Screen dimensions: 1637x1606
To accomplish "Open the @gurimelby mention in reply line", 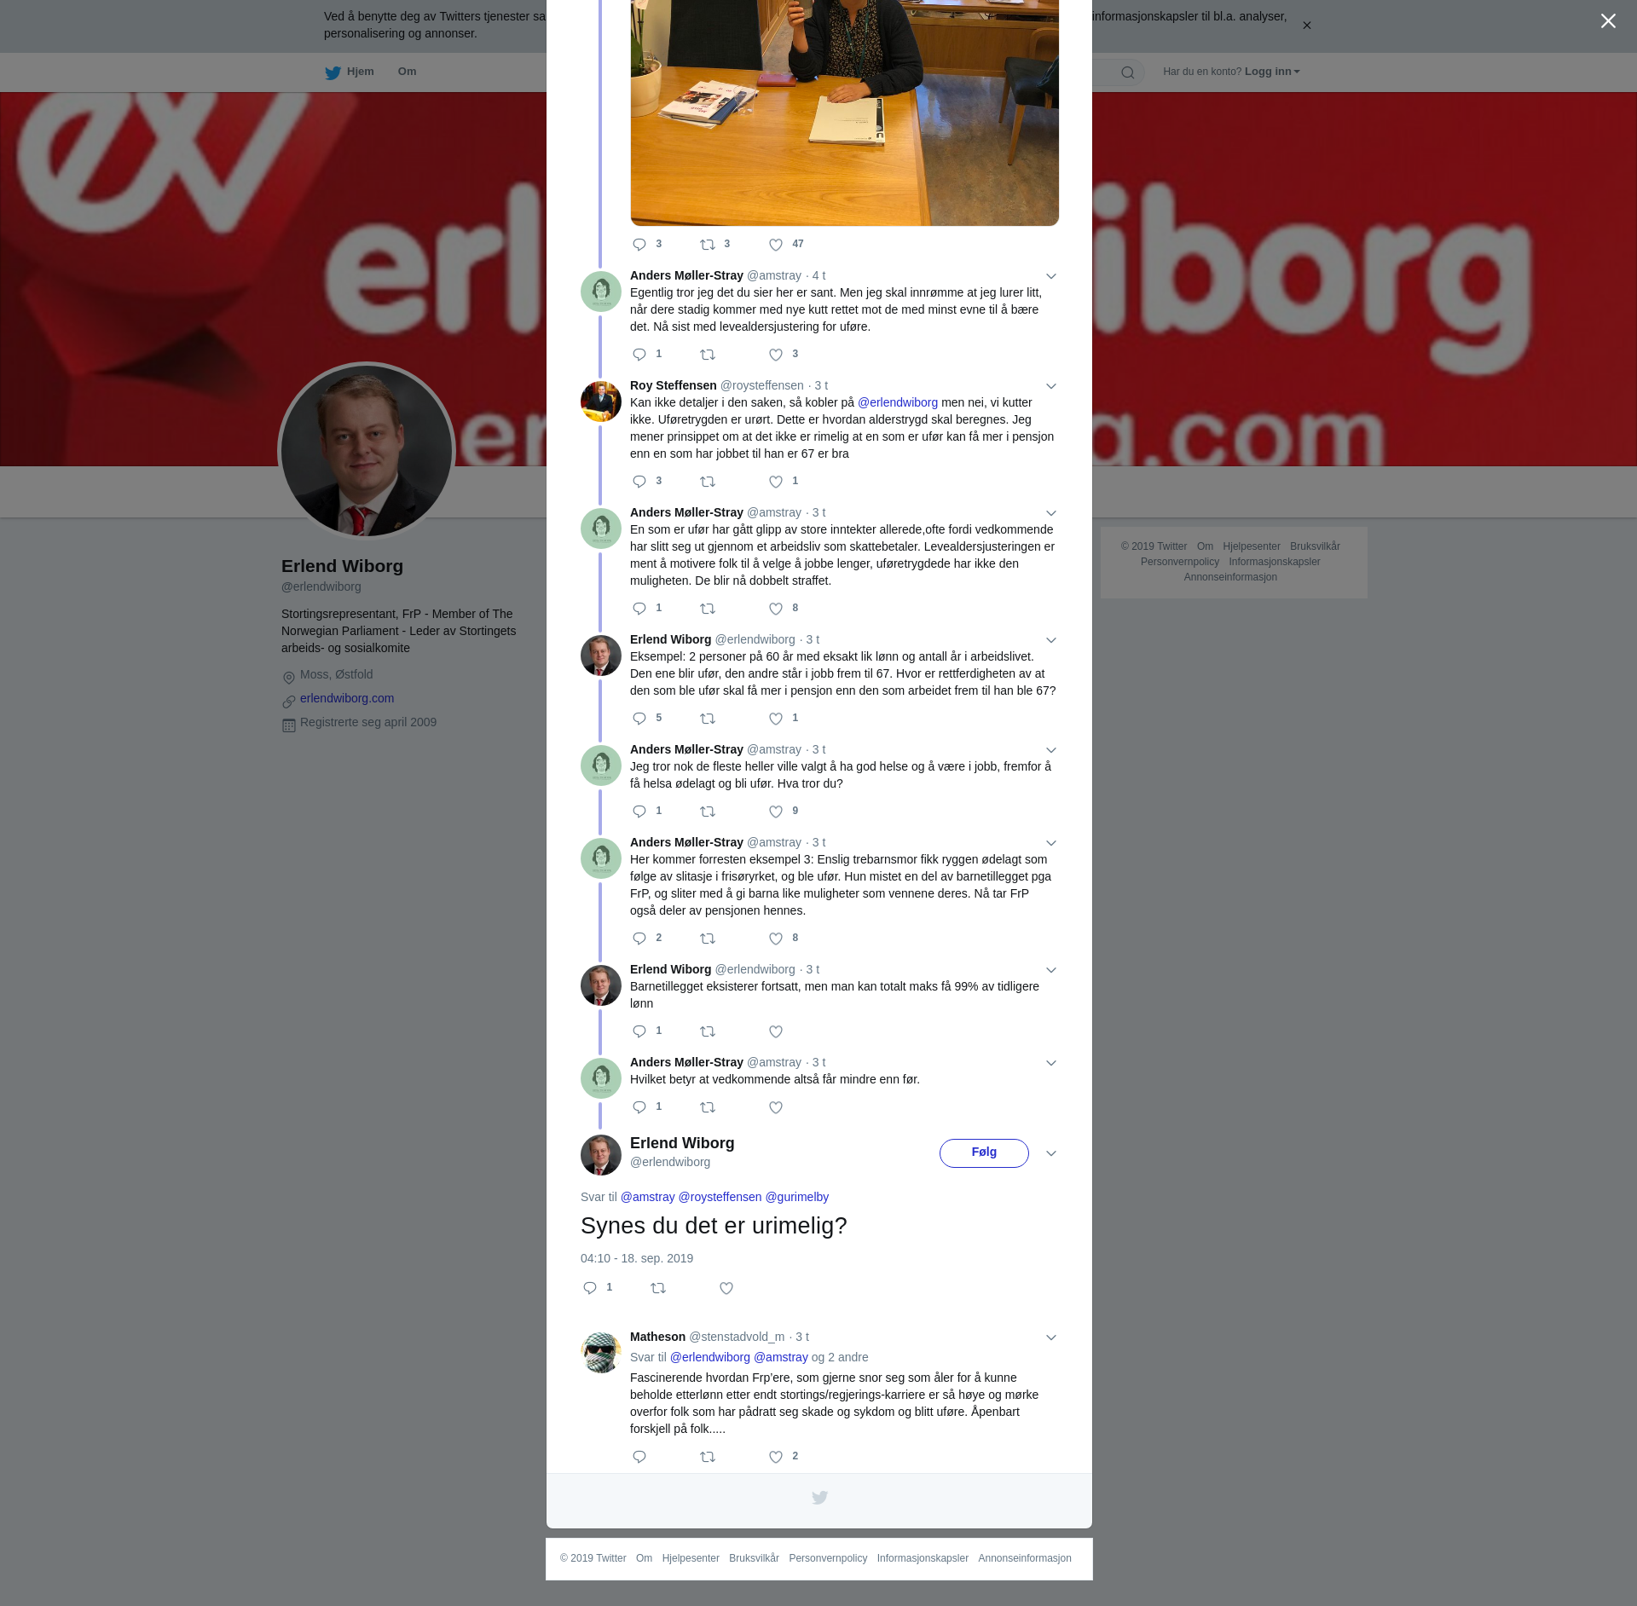I will pyautogui.click(x=797, y=1197).
